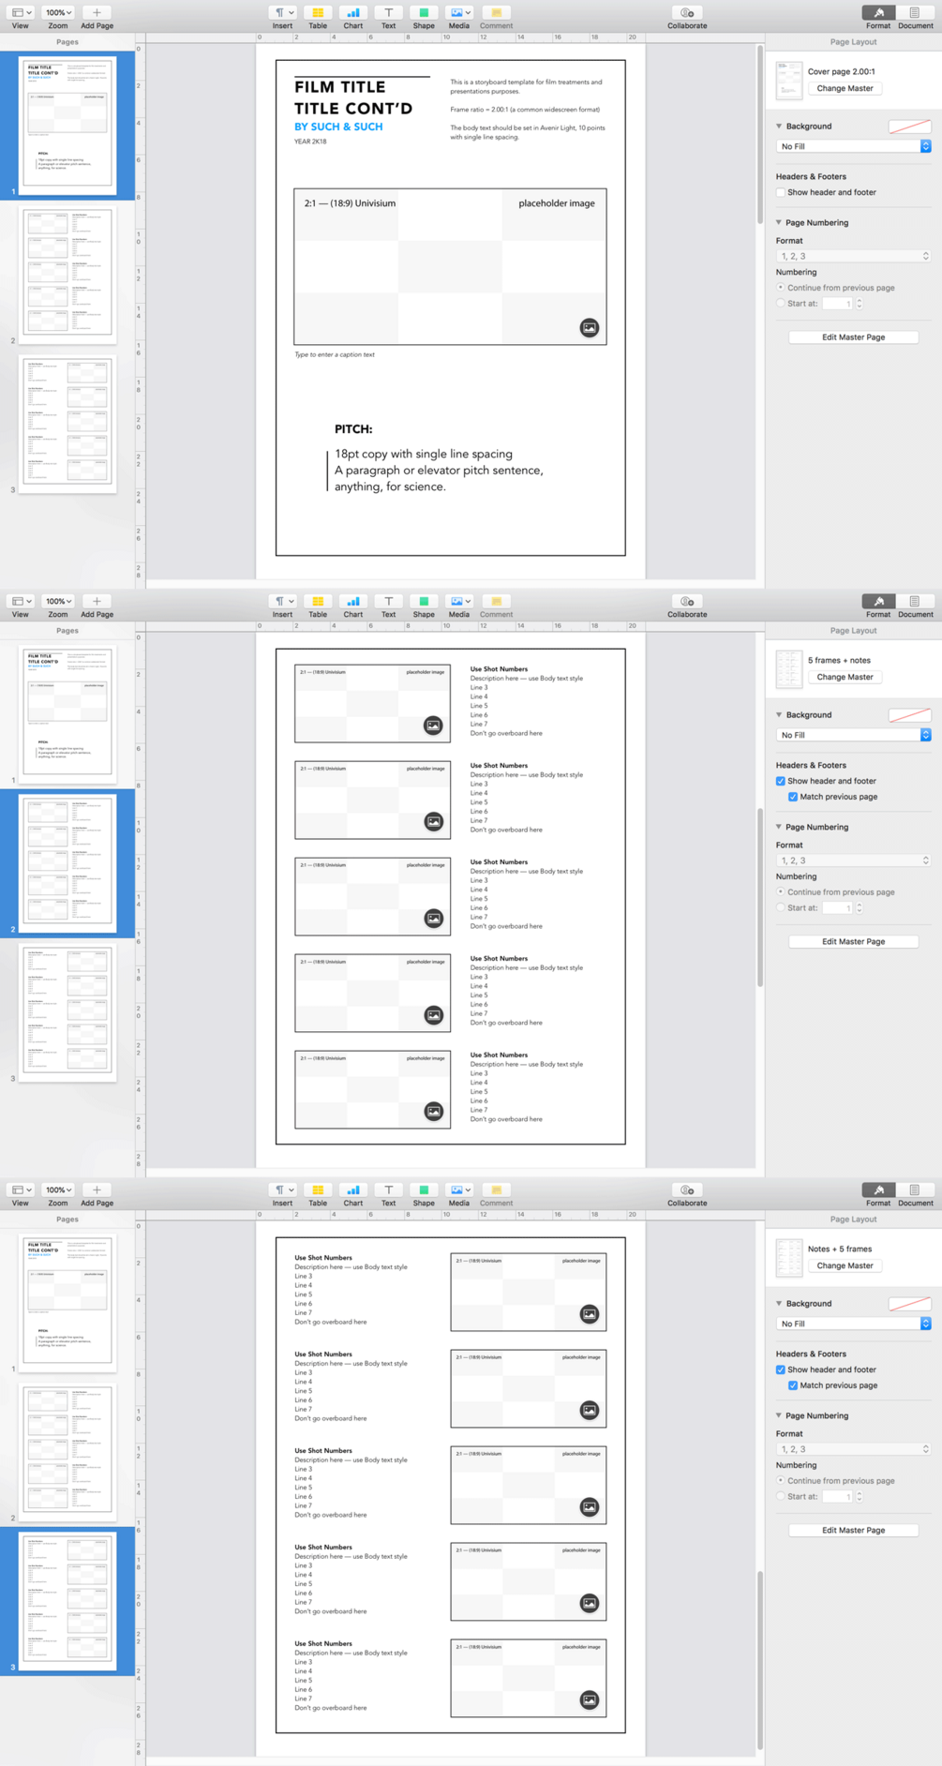Click first frame's image placeholder icon, middle window
Viewport: 942px width, 1766px height.
coord(433,726)
